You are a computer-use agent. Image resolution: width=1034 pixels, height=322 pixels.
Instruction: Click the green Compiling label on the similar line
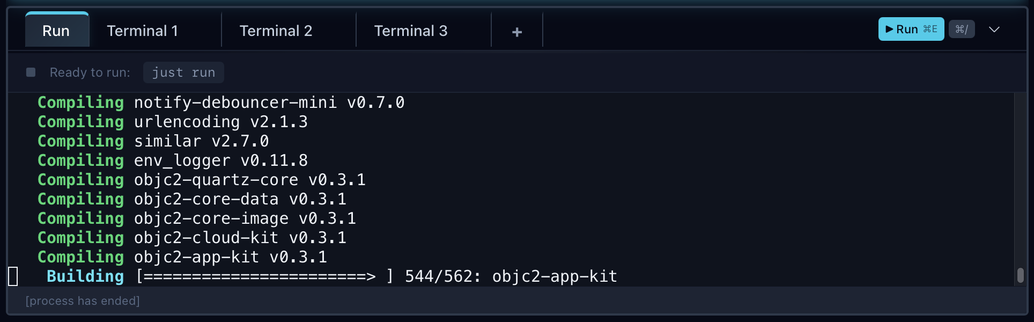79,141
